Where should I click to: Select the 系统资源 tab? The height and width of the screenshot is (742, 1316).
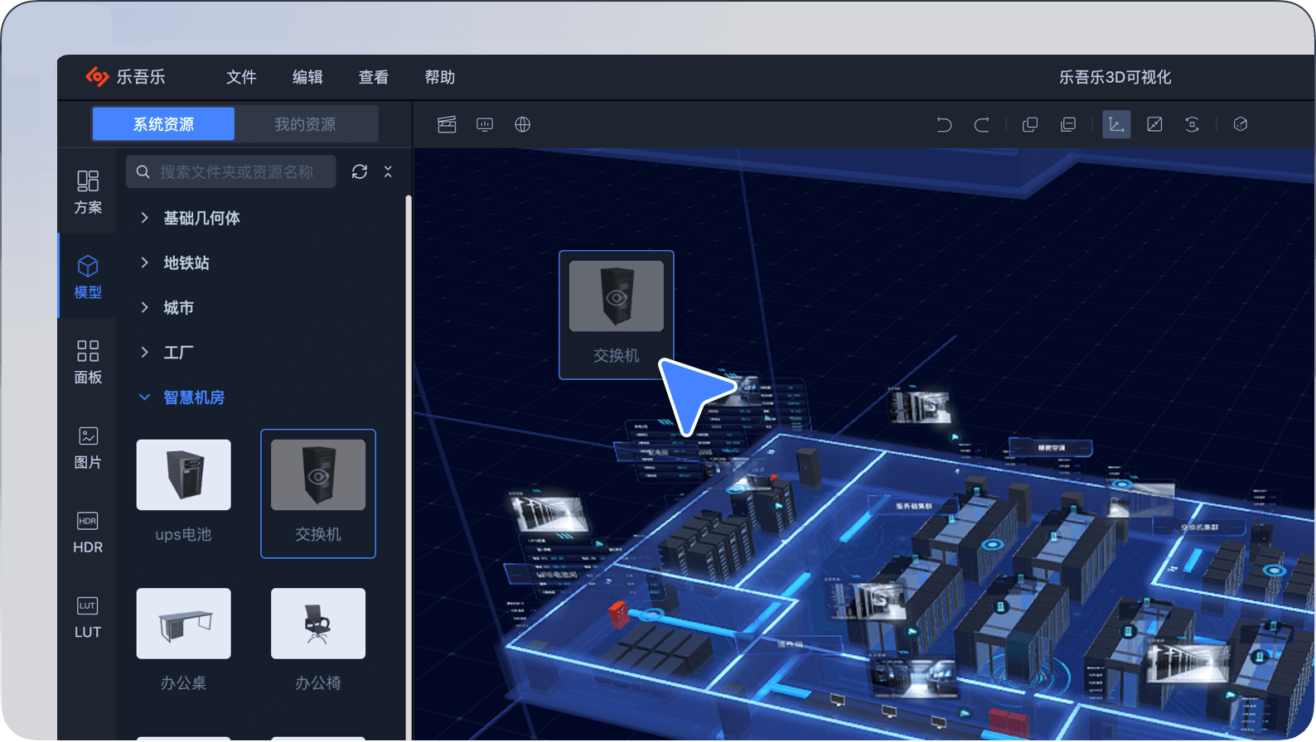coord(164,124)
